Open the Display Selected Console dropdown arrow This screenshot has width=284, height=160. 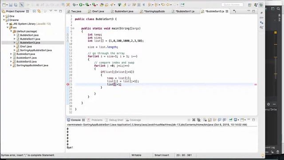(238, 120)
